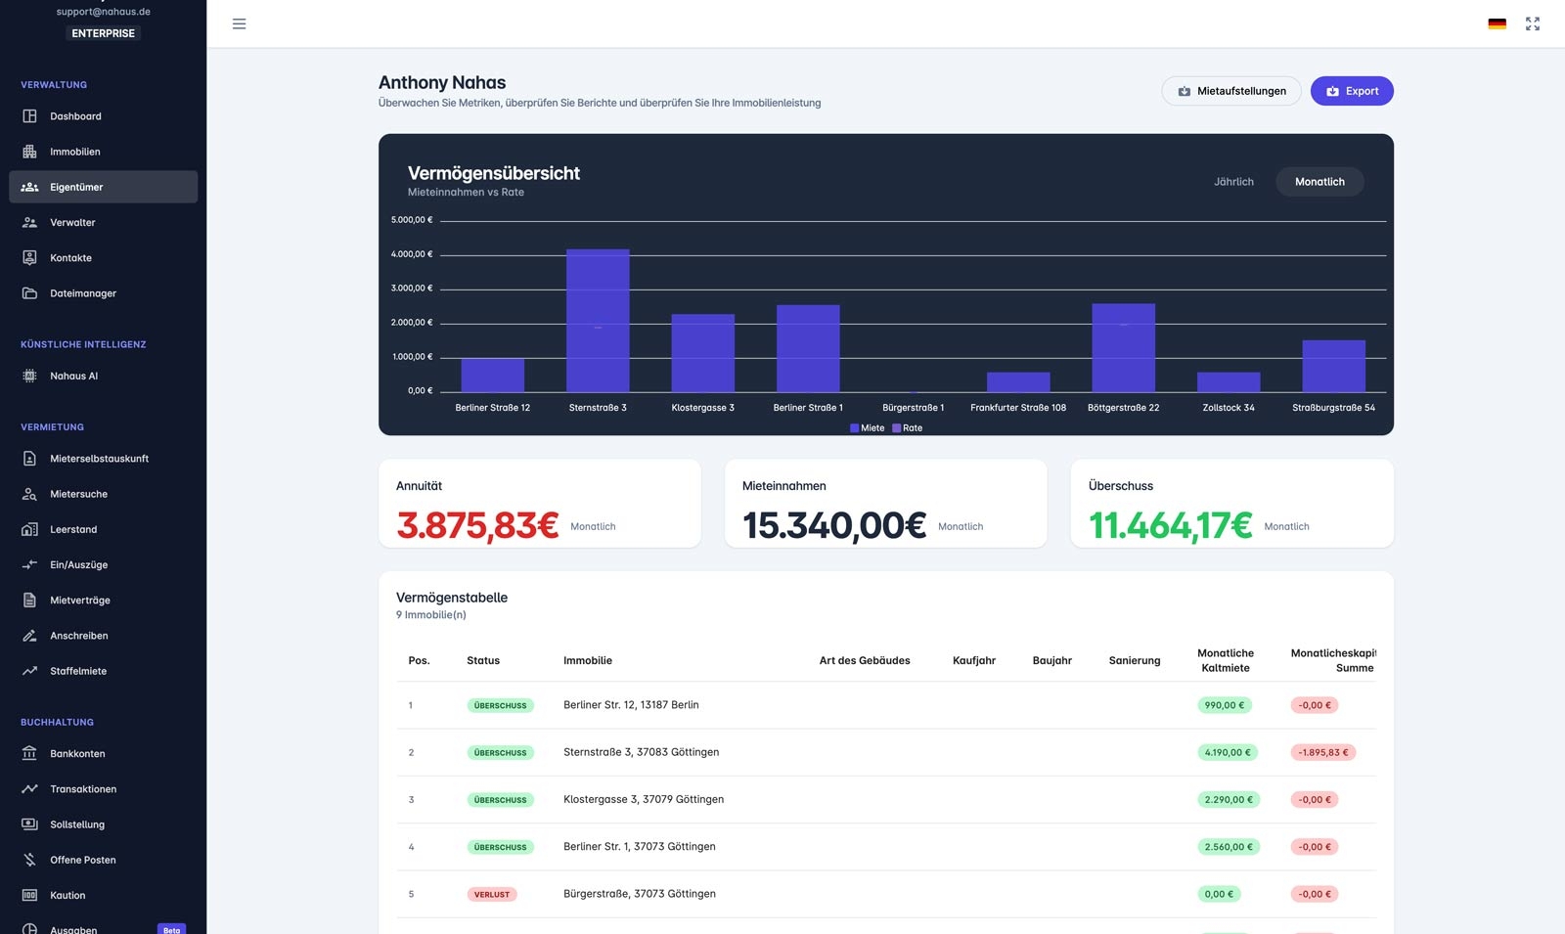Open Kontakte menu entry

click(x=103, y=258)
